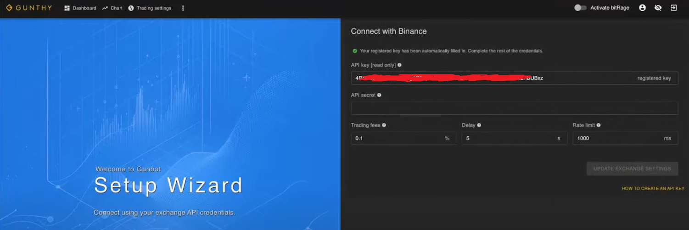
Task: Click UPDATE EXCHANGE SETTINGS button
Action: (x=632, y=168)
